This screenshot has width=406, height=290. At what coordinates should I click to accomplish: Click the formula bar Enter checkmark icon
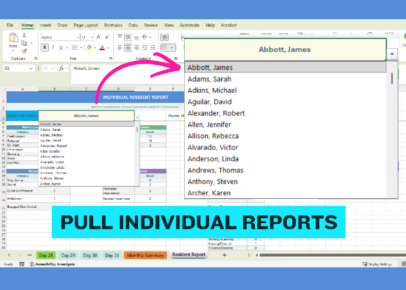(53, 68)
